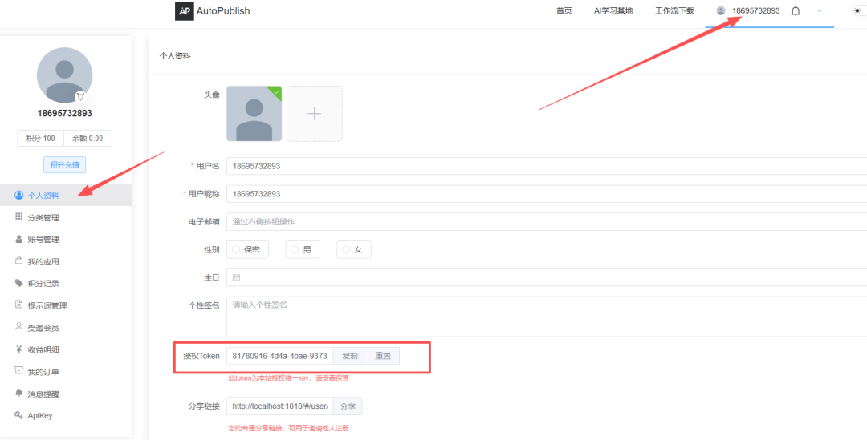867x440 pixels.
Task: Open 我的订单 sidebar menu item
Action: [x=66, y=372]
